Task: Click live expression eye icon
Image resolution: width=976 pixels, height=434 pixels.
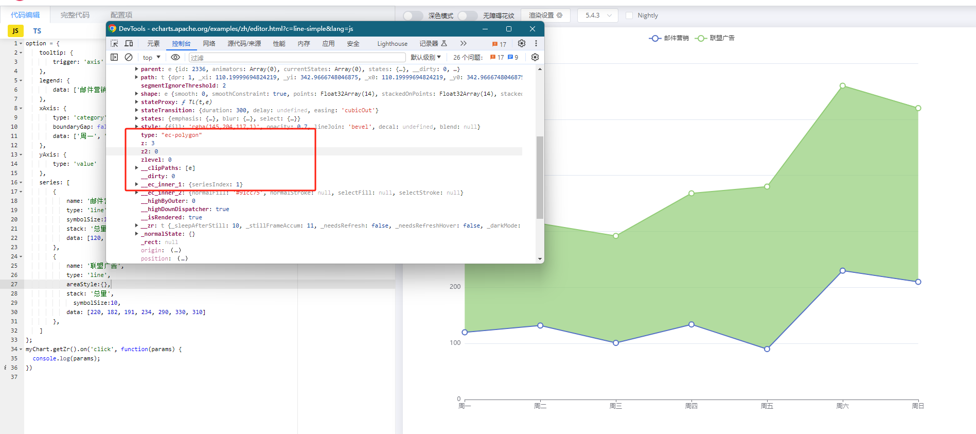Action: click(x=175, y=57)
